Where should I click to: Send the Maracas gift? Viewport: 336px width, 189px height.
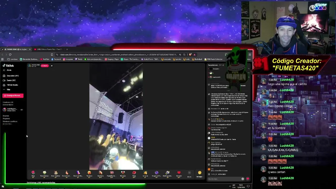(123, 174)
